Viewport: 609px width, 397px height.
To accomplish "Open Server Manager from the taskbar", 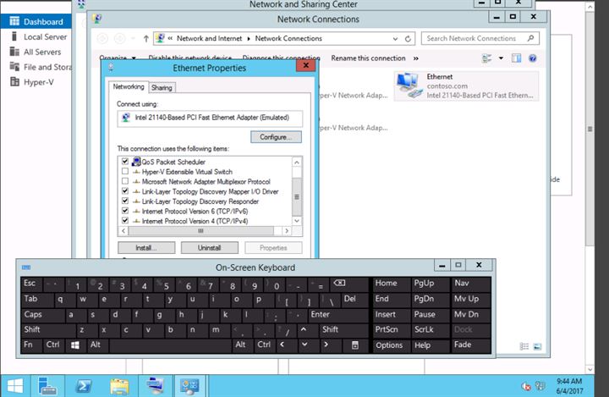I will pyautogui.click(x=47, y=386).
